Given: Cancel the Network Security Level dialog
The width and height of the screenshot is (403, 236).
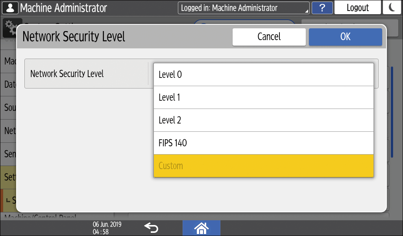Looking at the screenshot, I should (269, 37).
